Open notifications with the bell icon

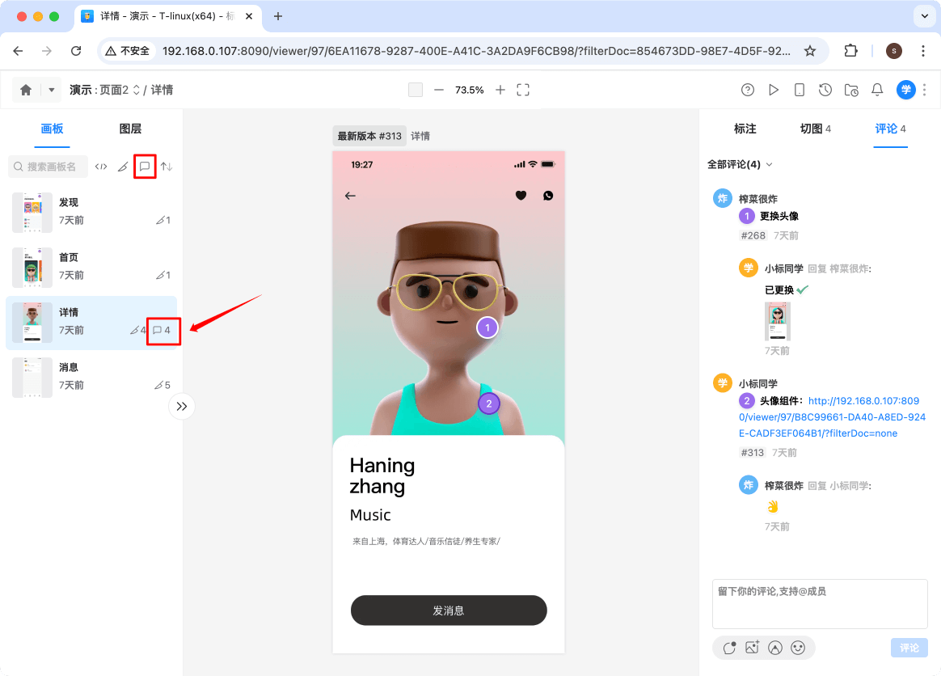pos(877,90)
